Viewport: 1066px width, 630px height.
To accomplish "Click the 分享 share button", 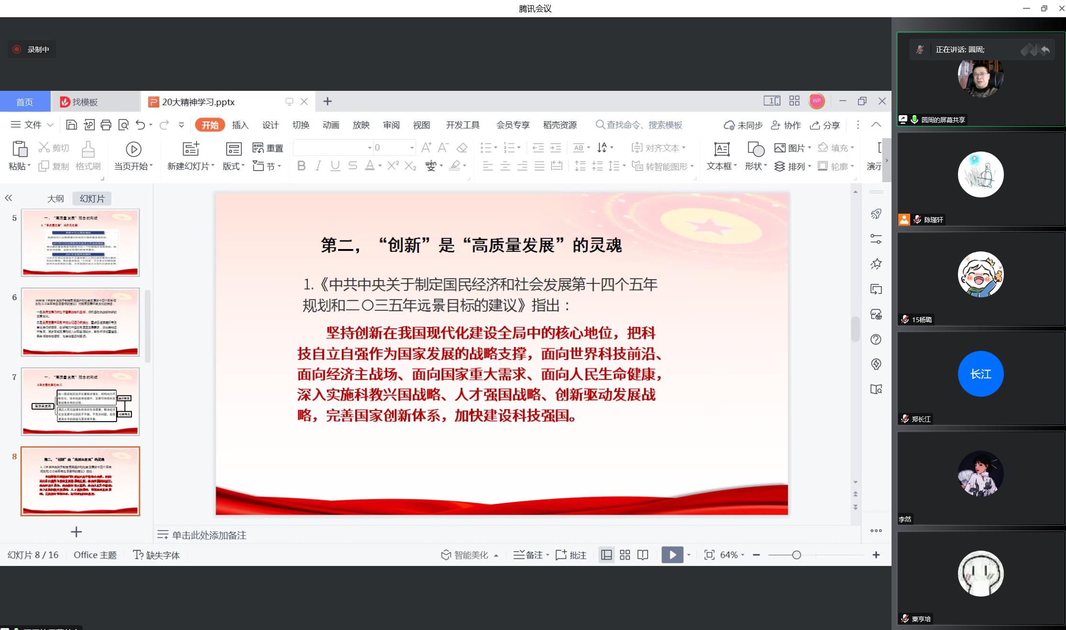I will 825,125.
